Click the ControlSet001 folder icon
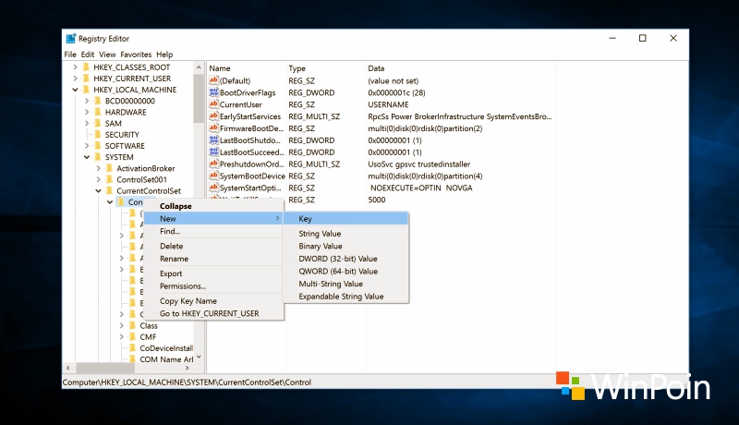Image resolution: width=739 pixels, height=425 pixels. coord(110,179)
